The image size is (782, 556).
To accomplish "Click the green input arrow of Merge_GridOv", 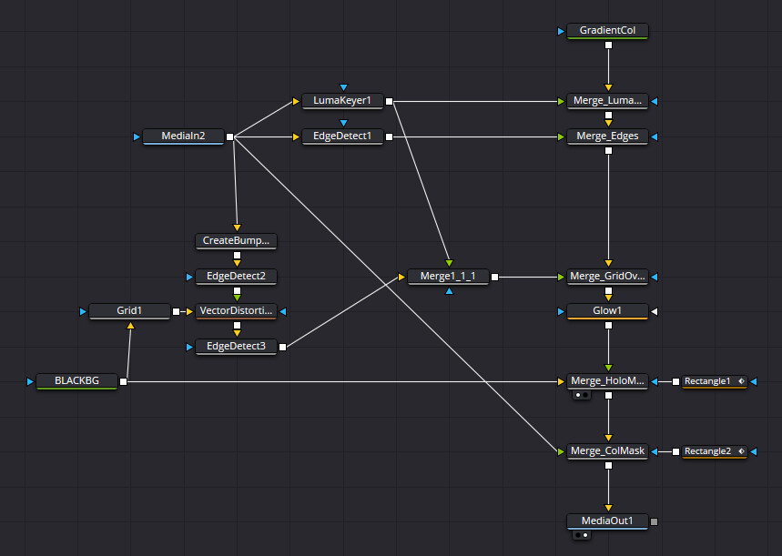I will tap(561, 277).
